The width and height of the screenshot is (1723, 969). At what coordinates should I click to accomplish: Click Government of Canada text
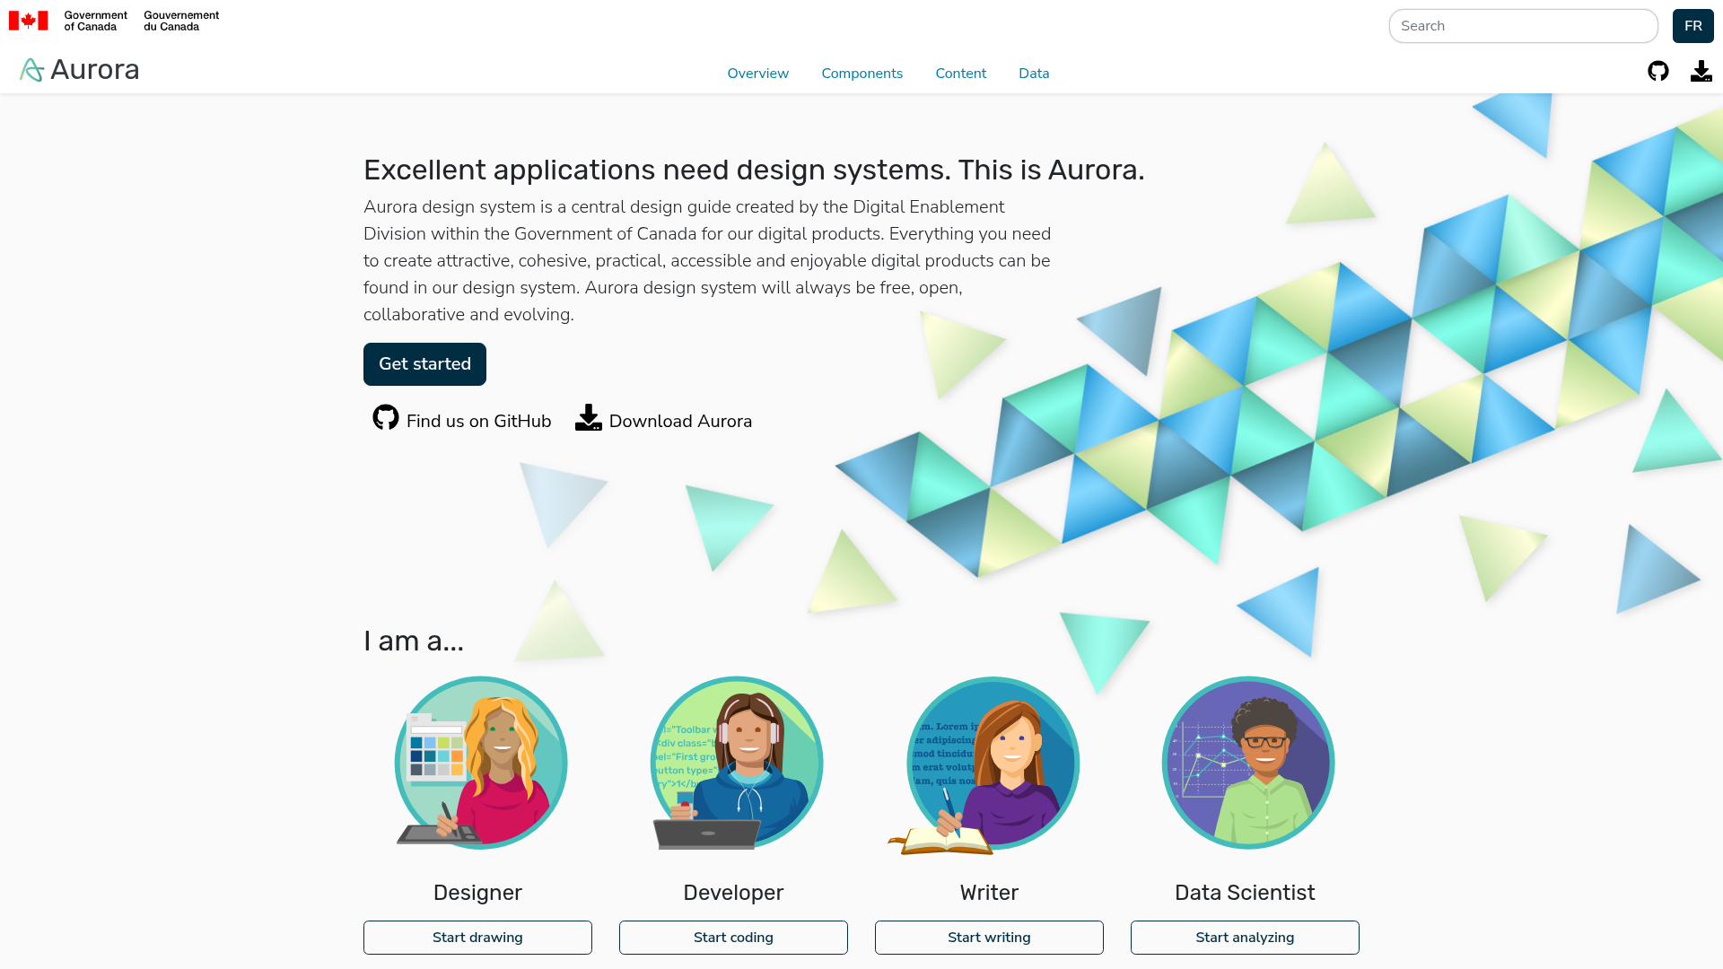tap(96, 21)
